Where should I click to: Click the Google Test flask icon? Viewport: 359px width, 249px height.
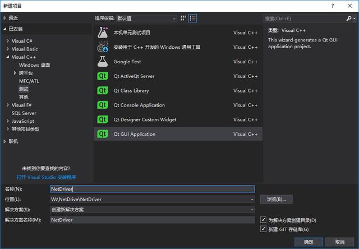[x=103, y=62]
